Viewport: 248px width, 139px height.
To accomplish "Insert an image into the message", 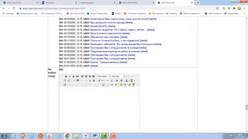I will pyautogui.click(x=94, y=81).
